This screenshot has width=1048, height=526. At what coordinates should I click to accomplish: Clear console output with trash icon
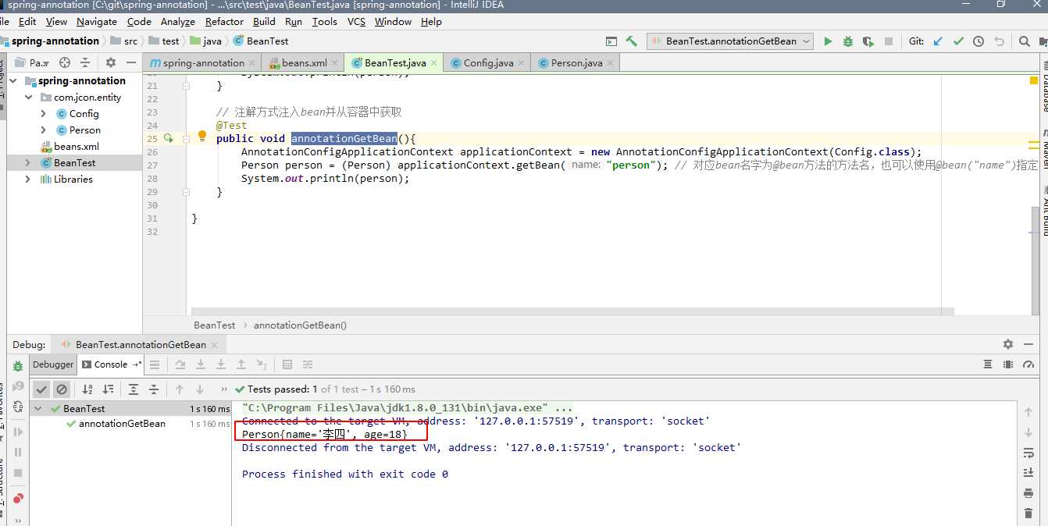click(1028, 513)
